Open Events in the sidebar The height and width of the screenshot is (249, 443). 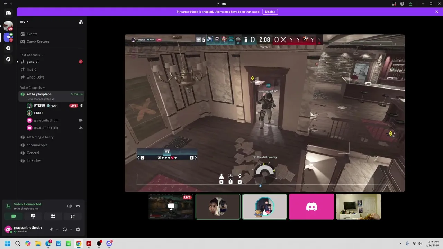click(51, 34)
